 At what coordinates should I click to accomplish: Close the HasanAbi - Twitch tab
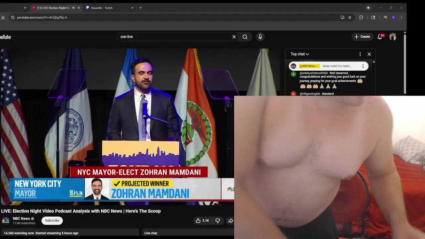pos(132,8)
